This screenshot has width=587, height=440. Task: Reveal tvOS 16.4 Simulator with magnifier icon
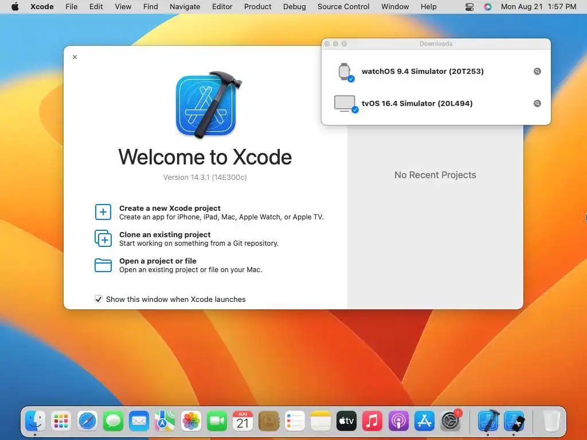click(537, 104)
